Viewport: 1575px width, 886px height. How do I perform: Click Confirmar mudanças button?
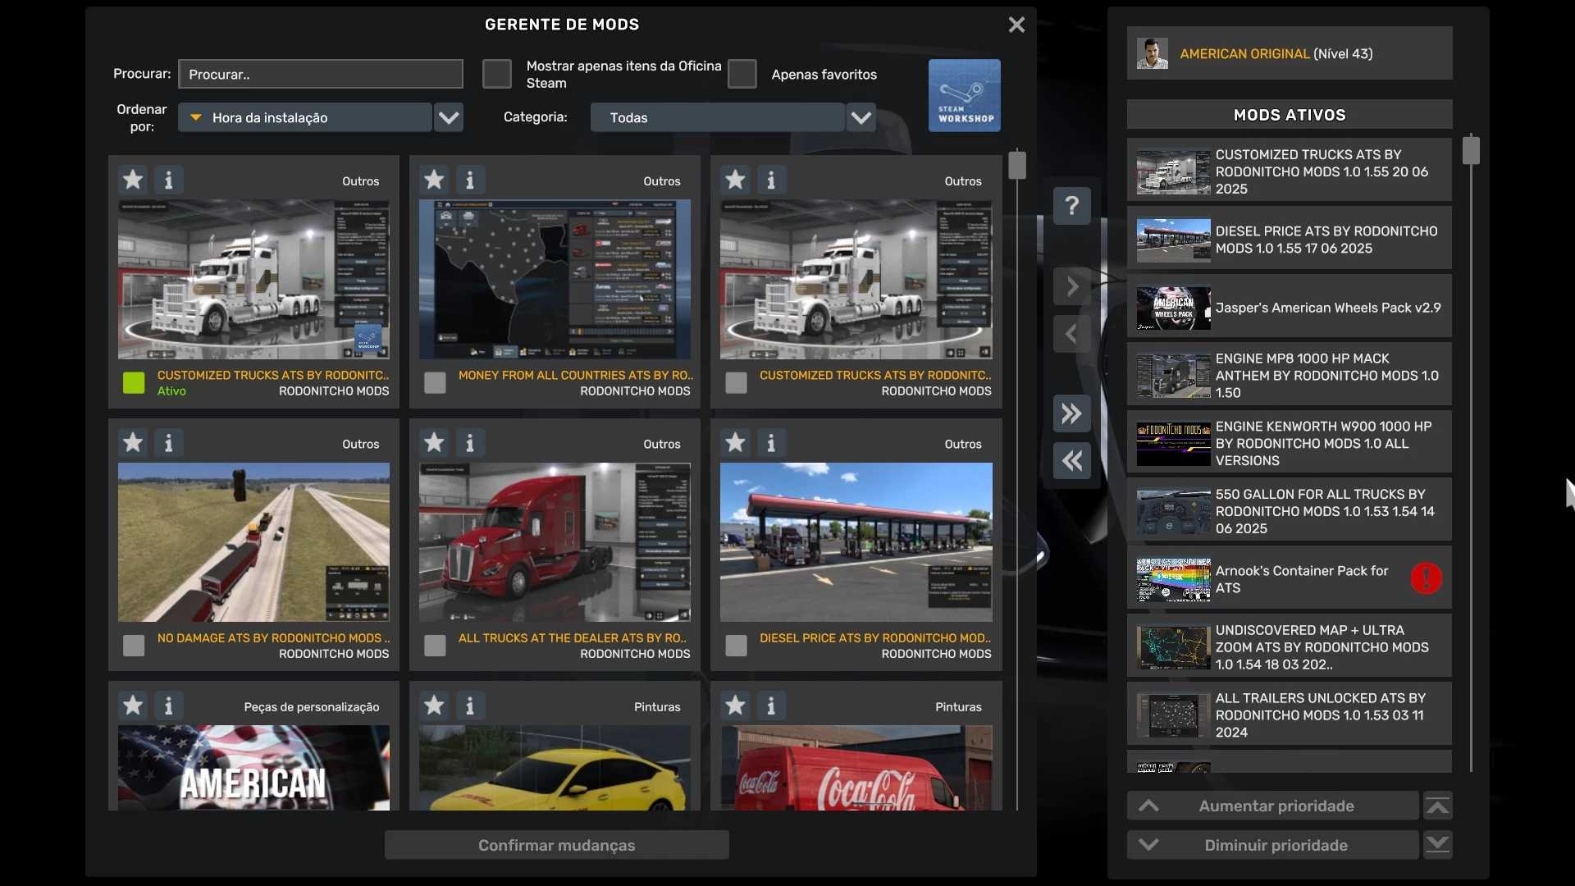point(556,845)
